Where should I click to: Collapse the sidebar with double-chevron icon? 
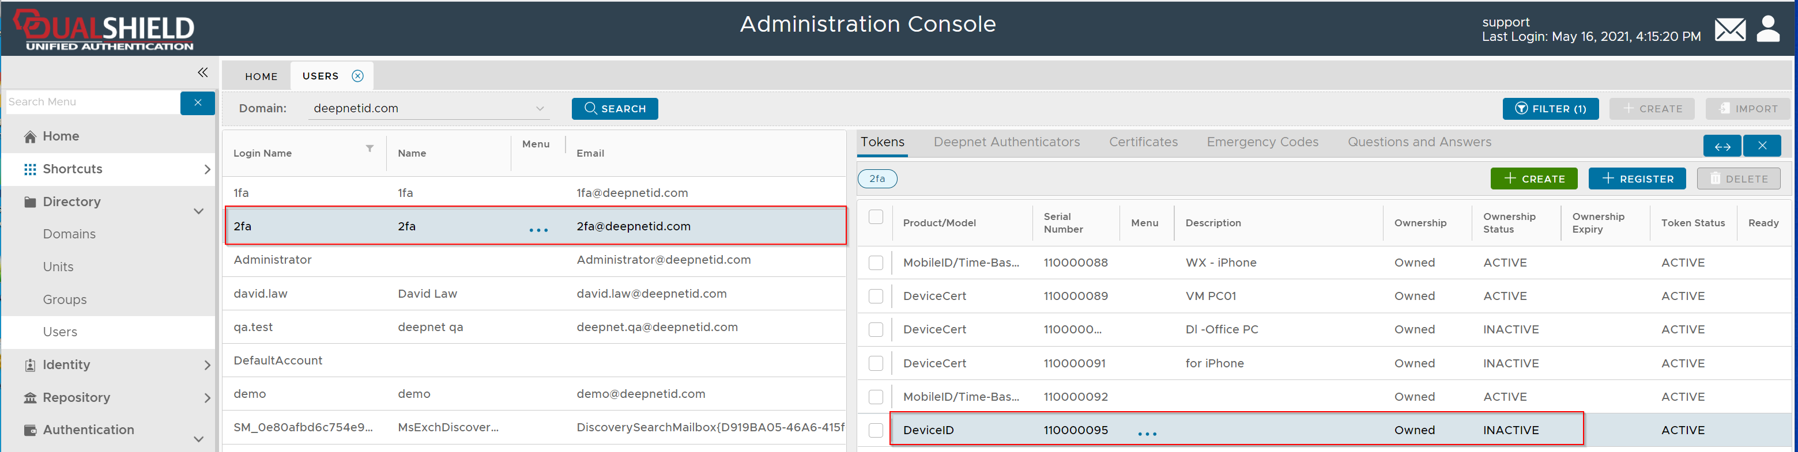202,73
